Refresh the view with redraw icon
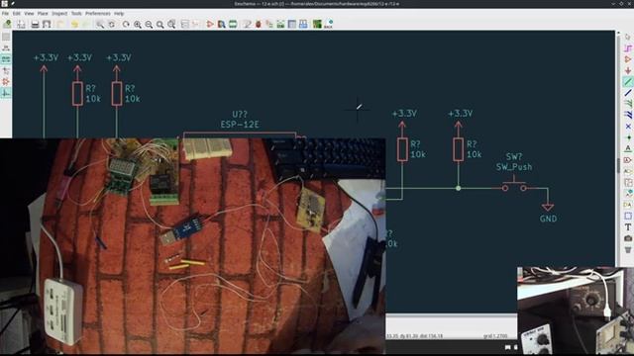This screenshot has height=356, width=634. tap(126, 24)
